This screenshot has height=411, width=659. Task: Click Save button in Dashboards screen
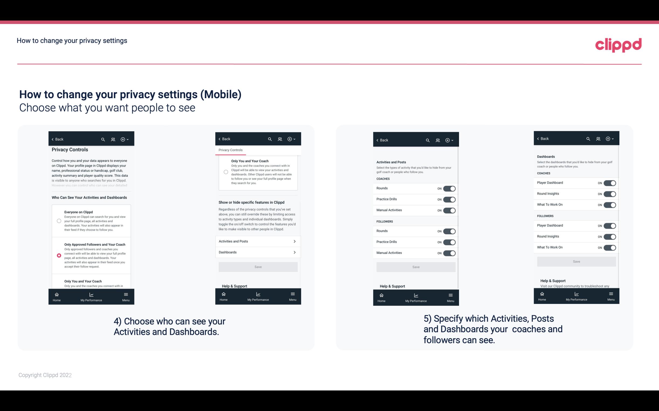576,261
